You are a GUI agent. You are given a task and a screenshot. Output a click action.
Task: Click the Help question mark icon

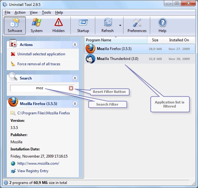[x=162, y=22]
